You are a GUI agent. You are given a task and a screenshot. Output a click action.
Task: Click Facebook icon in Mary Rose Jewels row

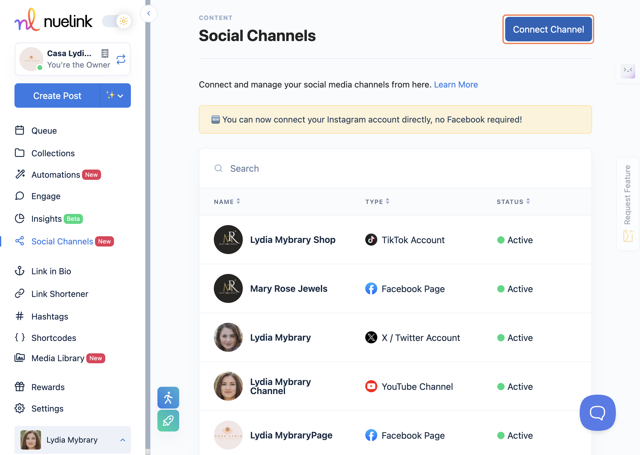click(x=371, y=288)
